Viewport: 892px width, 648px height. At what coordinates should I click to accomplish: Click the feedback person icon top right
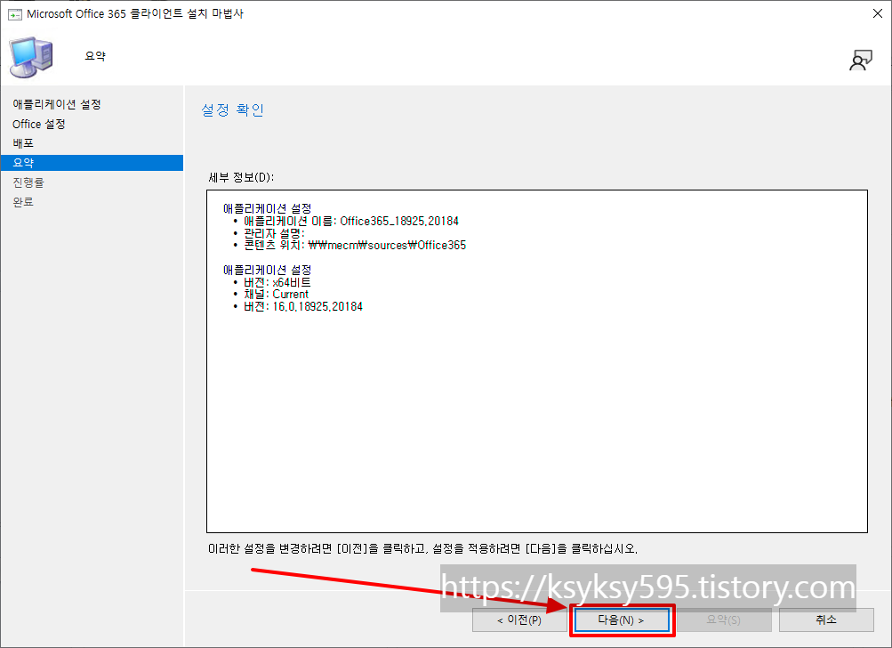[861, 61]
